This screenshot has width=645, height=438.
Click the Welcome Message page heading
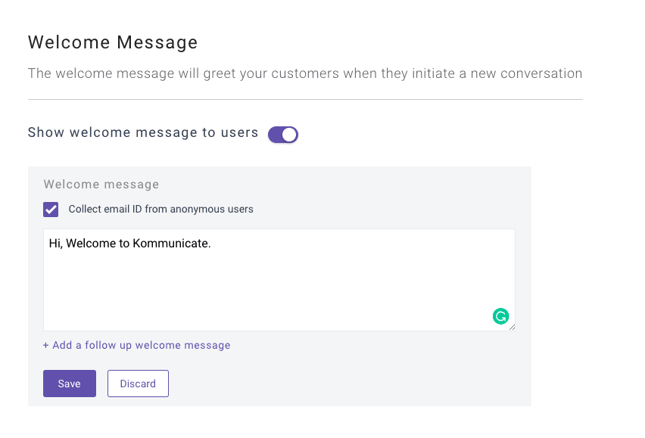click(113, 42)
